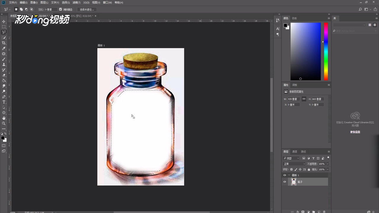Open the 图层(L) menu
The image size is (379, 213).
click(x=44, y=3)
